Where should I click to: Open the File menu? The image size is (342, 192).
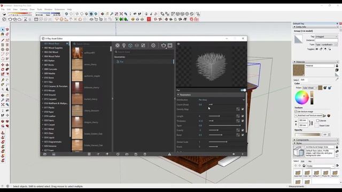3,10
